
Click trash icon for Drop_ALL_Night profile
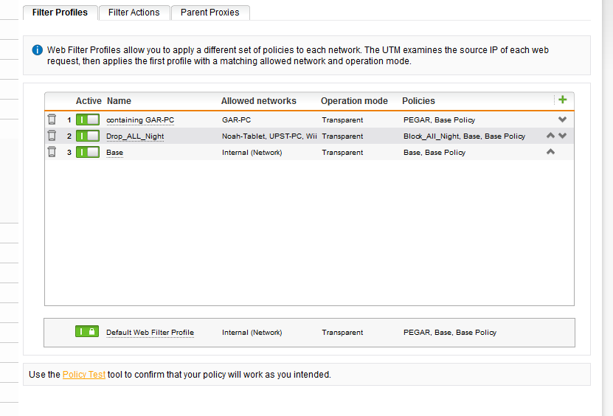tap(52, 136)
